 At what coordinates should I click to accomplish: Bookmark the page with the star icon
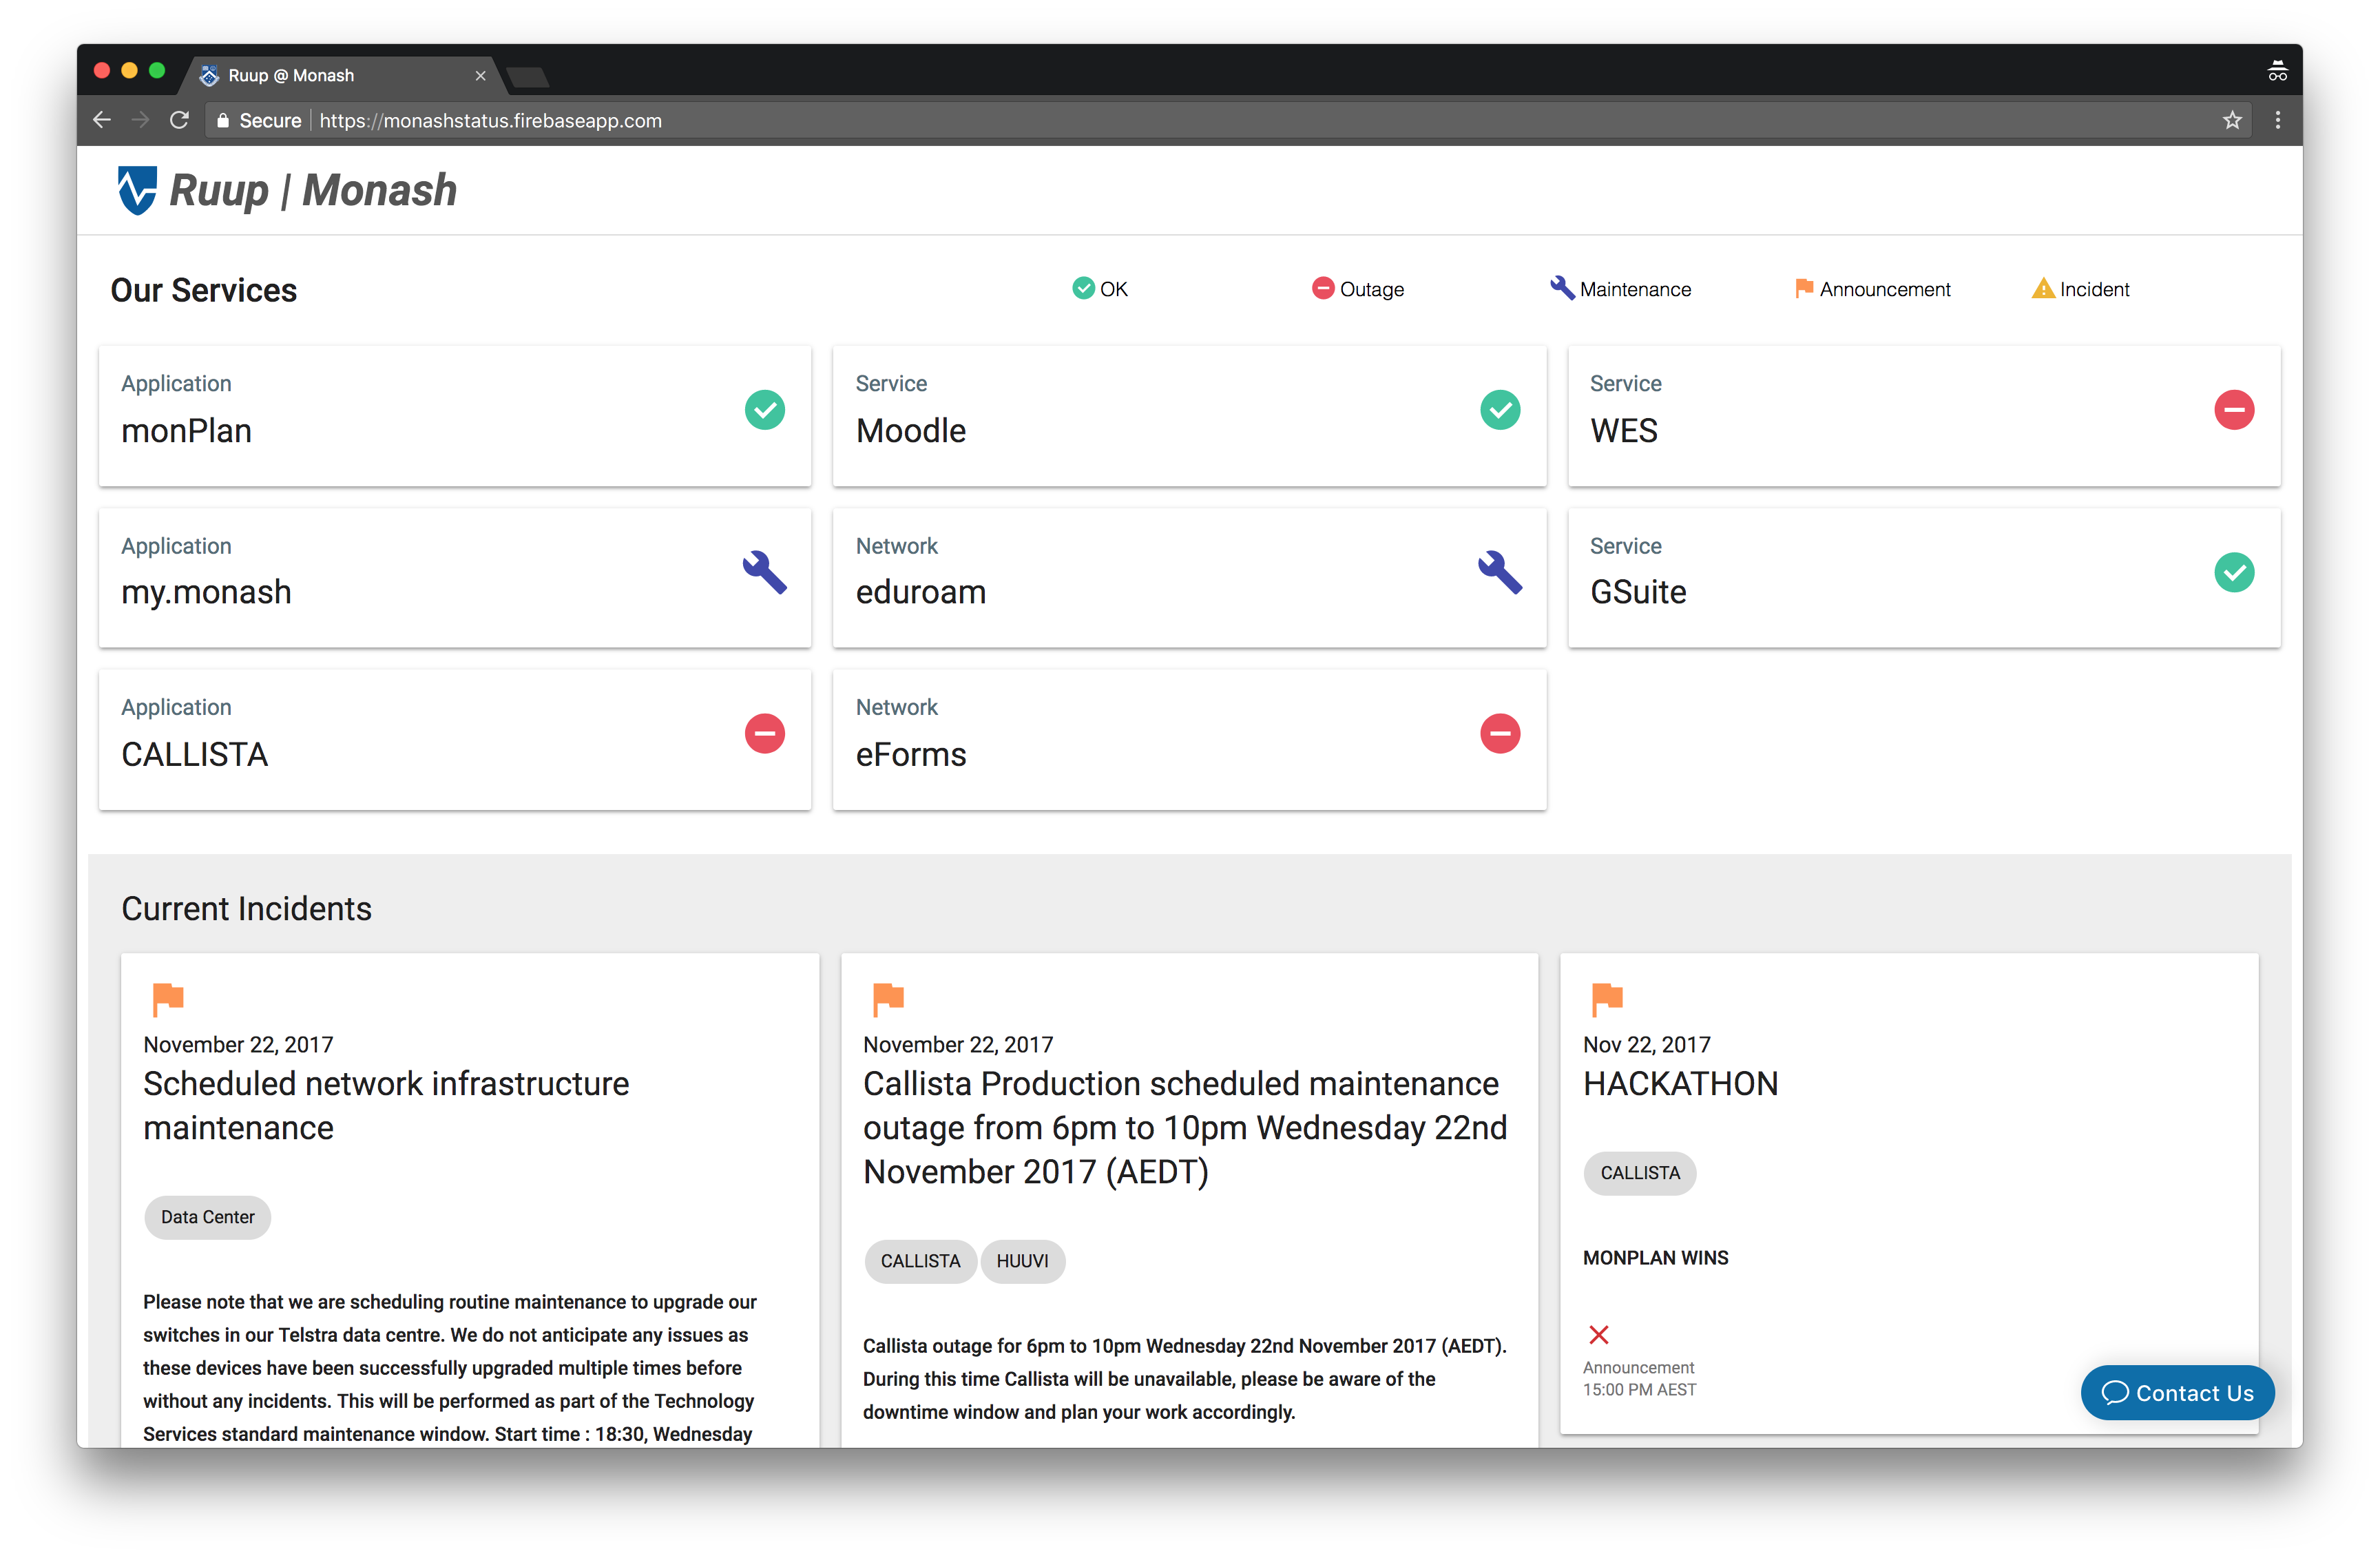(x=2232, y=121)
